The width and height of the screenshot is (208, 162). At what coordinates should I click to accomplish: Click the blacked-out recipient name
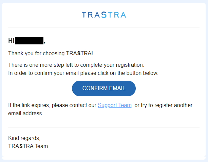pyautogui.click(x=29, y=41)
